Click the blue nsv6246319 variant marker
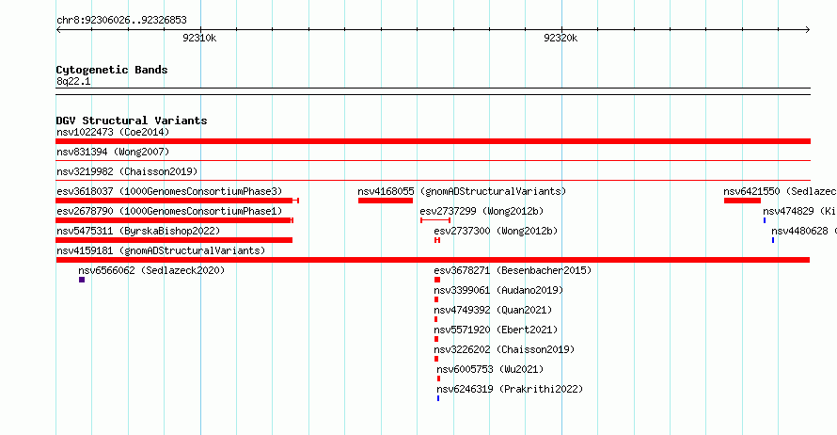The image size is (837, 435). pos(438,398)
